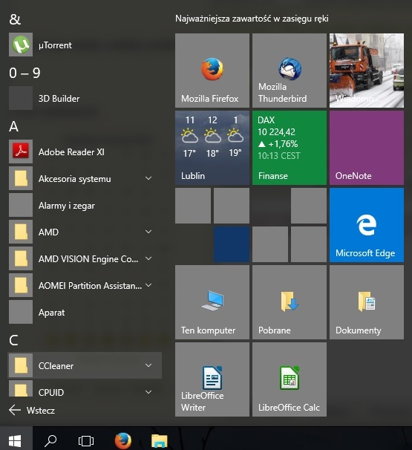Open the OneNote tile
Screen dimensions: 412x450
coord(367,148)
